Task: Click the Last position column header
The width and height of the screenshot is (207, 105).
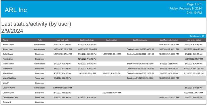Action: click(112, 40)
